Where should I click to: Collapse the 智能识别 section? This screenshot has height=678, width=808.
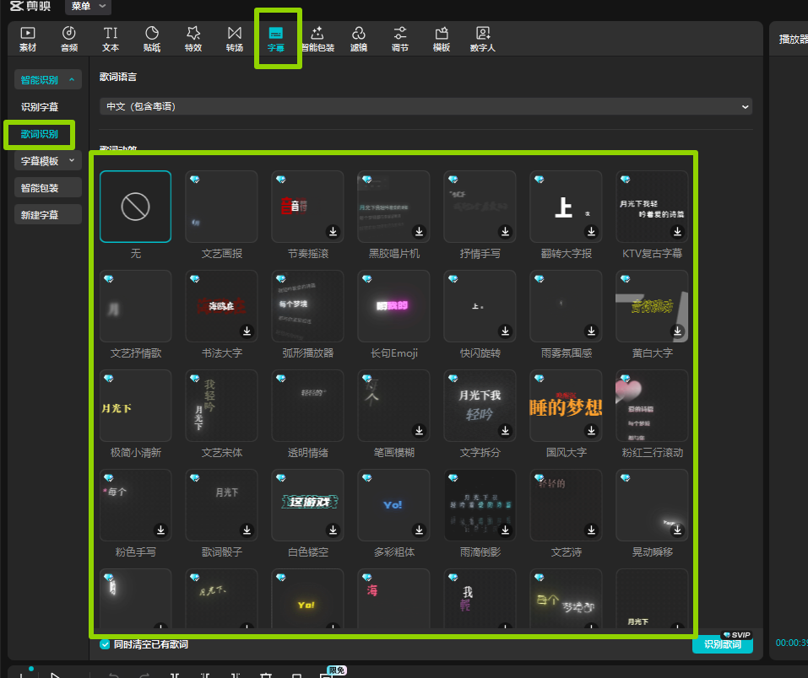click(x=47, y=80)
